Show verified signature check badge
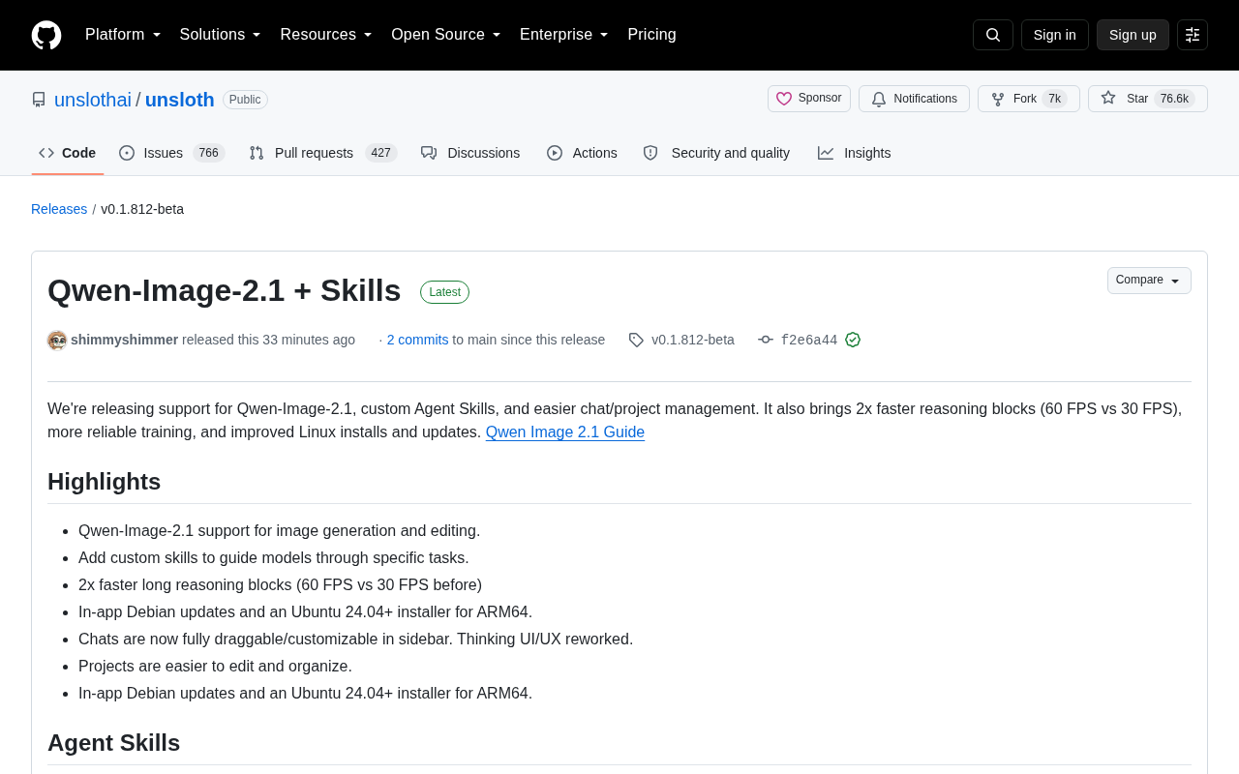Screen dimensions: 1239x774 (x=853, y=340)
